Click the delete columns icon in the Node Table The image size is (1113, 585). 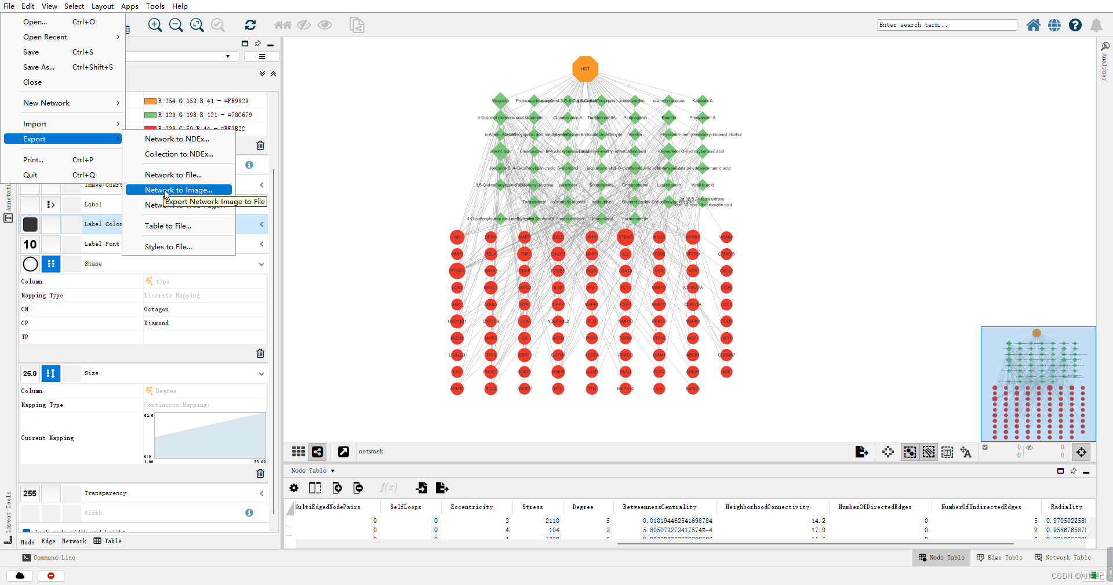[358, 488]
